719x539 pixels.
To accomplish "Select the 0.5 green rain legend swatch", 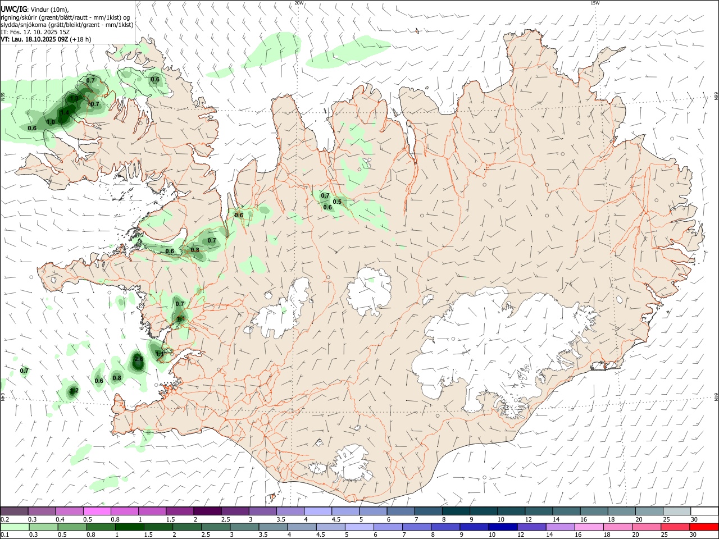I will 72,527.
